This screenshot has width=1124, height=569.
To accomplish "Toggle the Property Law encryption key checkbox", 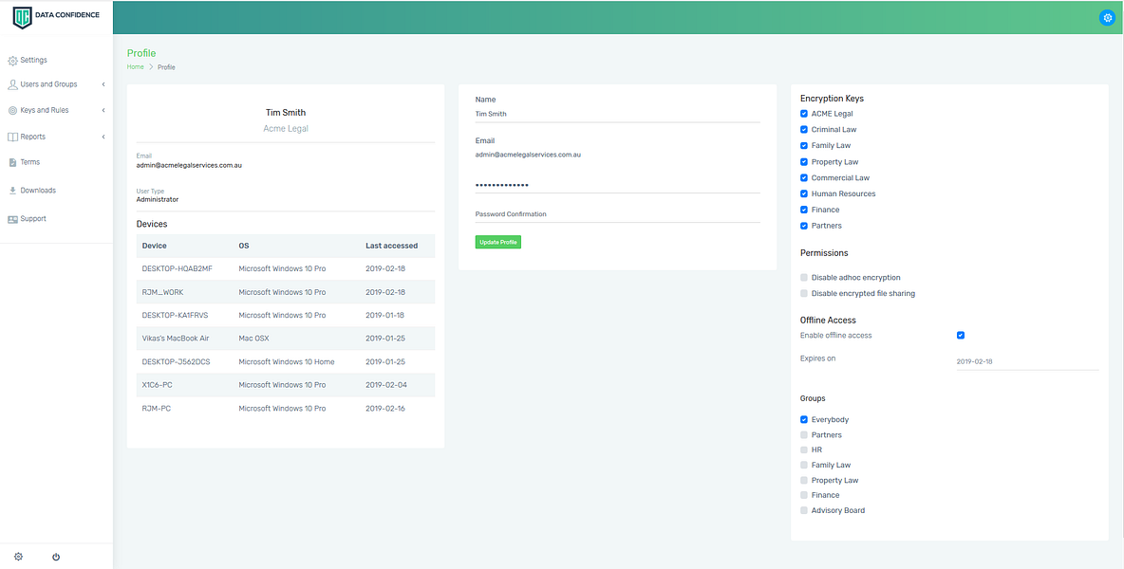I will point(803,162).
